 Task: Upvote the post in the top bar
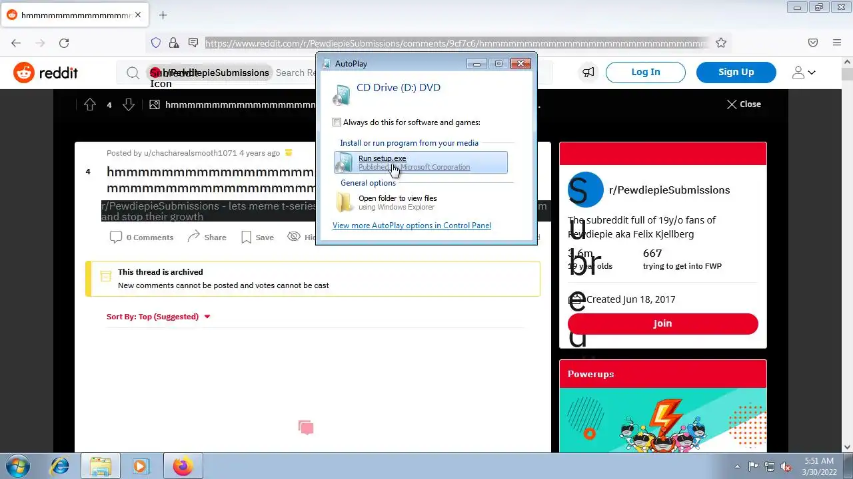pos(90,104)
